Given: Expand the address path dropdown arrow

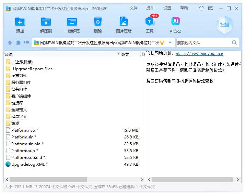Looking at the screenshot, I should [x=170, y=43].
